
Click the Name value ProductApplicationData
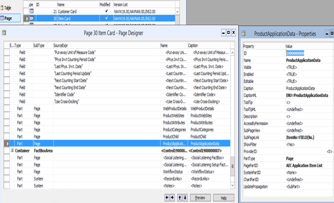pyautogui.click(x=303, y=60)
